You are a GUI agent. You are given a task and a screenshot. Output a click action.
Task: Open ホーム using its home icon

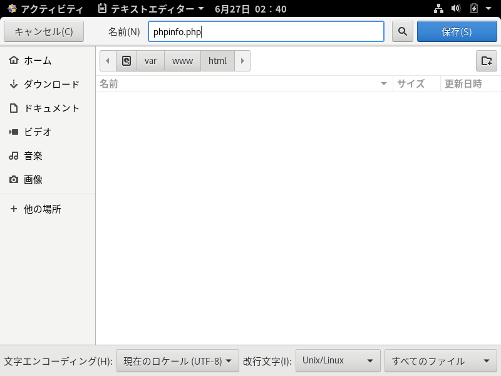coord(14,60)
